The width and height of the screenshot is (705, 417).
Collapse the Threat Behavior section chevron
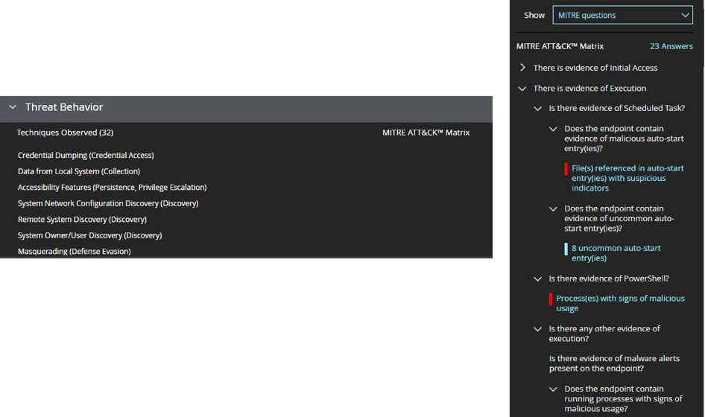(13, 107)
